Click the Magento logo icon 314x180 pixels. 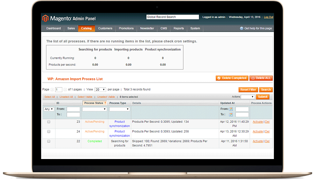45,18
